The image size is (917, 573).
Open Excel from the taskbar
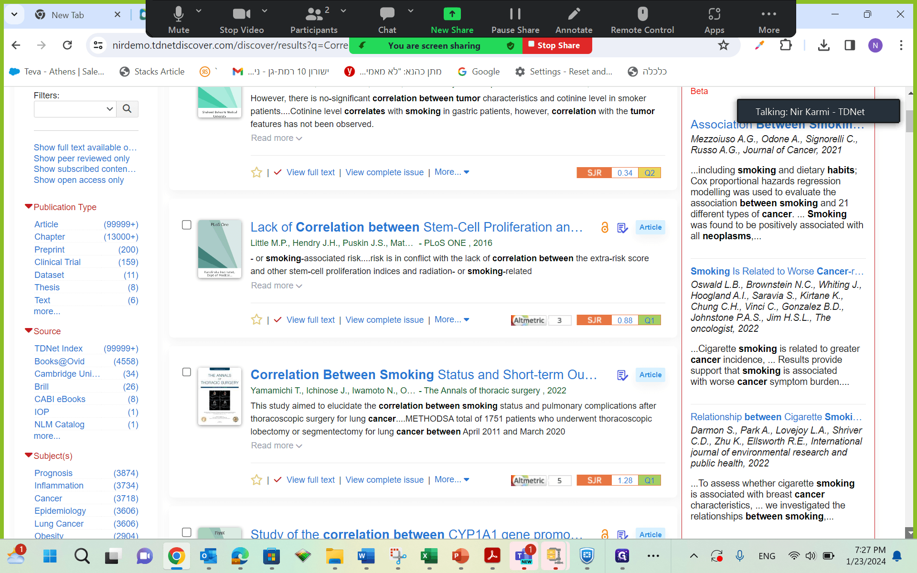(x=429, y=556)
